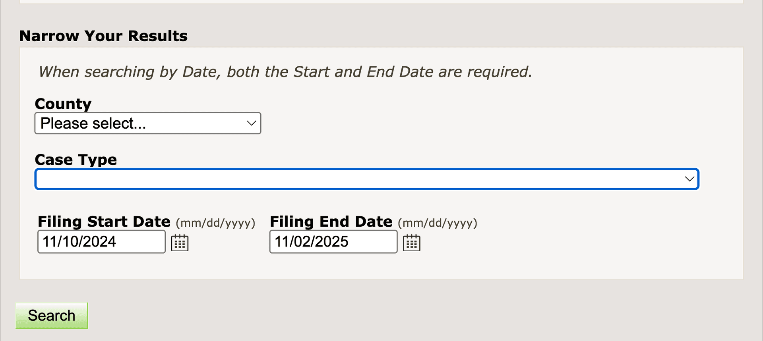Click inside the Filing Start Date field
This screenshot has height=341, width=763.
(101, 241)
